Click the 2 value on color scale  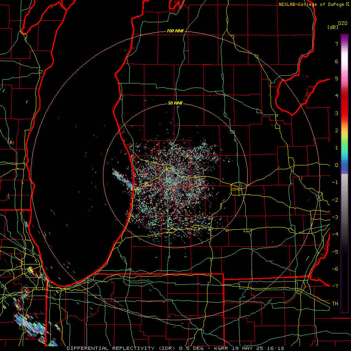click(x=337, y=131)
